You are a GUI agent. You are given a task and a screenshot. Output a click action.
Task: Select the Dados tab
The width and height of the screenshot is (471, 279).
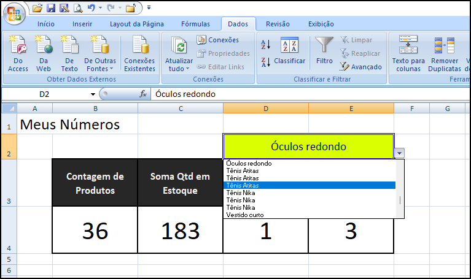(238, 24)
